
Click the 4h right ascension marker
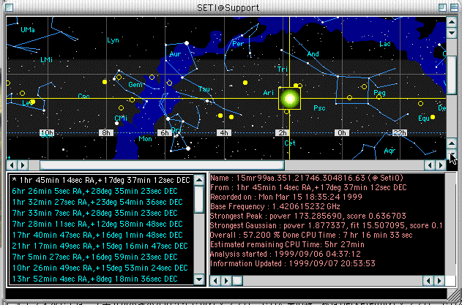click(225, 132)
